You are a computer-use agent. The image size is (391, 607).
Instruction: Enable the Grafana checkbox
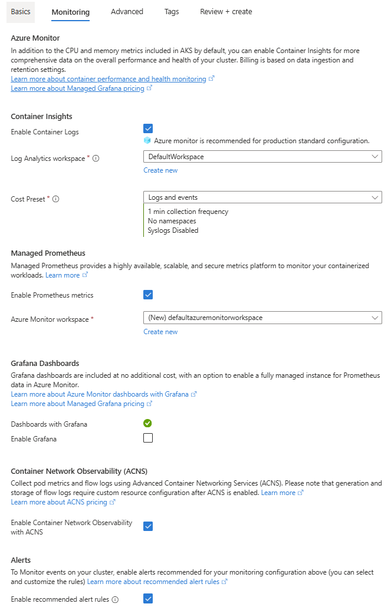tap(147, 437)
